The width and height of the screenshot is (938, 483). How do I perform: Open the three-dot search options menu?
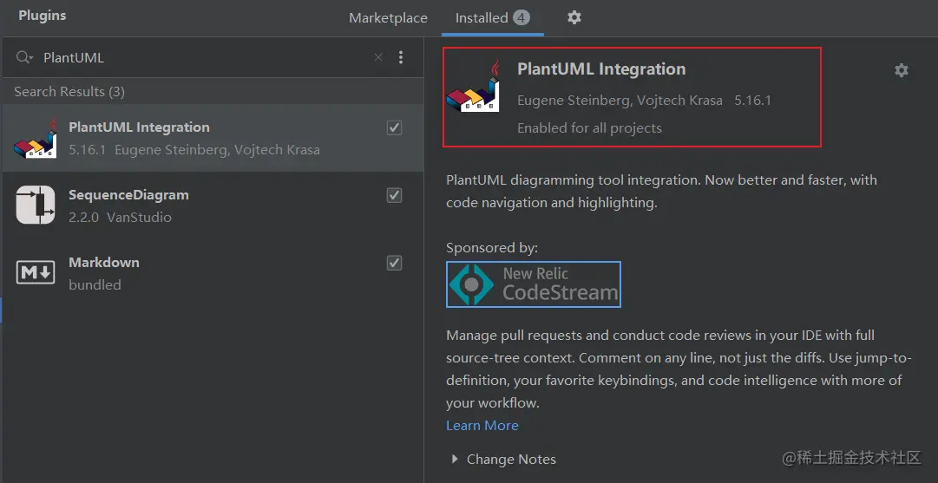401,57
